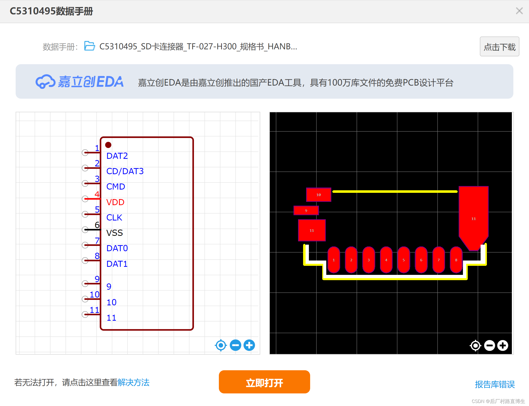
Task: Zoom in the schematic symbol preview
Action: point(249,345)
